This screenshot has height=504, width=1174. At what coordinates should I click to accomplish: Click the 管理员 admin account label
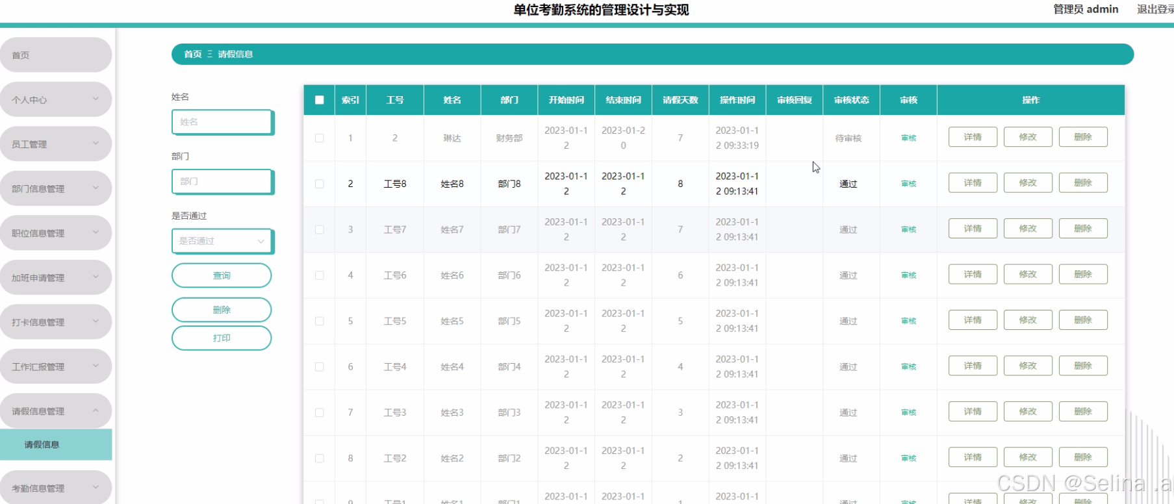click(1086, 9)
